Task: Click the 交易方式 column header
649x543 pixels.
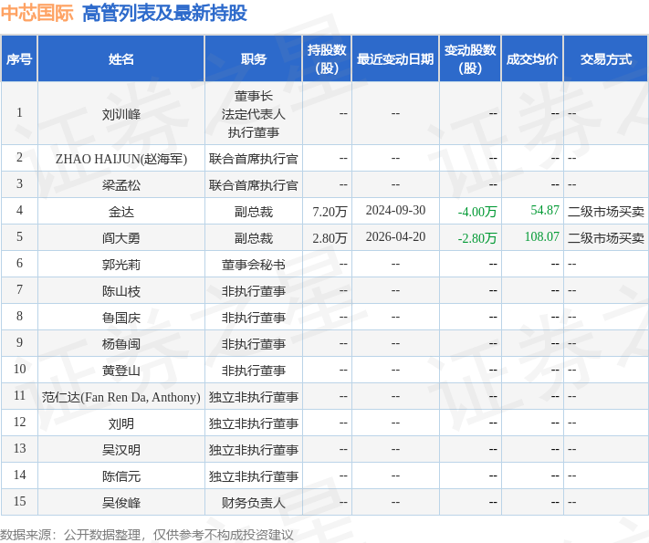Action: click(605, 59)
